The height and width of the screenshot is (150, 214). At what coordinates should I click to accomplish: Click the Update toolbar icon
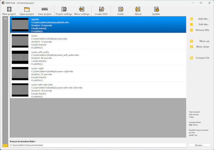point(156,10)
